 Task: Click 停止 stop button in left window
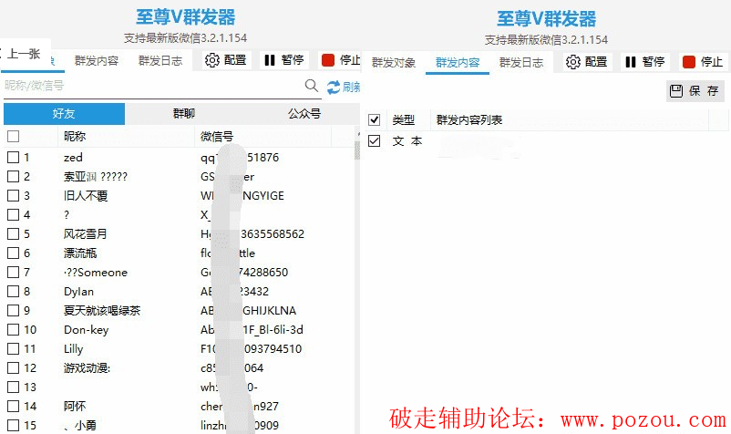click(x=340, y=60)
